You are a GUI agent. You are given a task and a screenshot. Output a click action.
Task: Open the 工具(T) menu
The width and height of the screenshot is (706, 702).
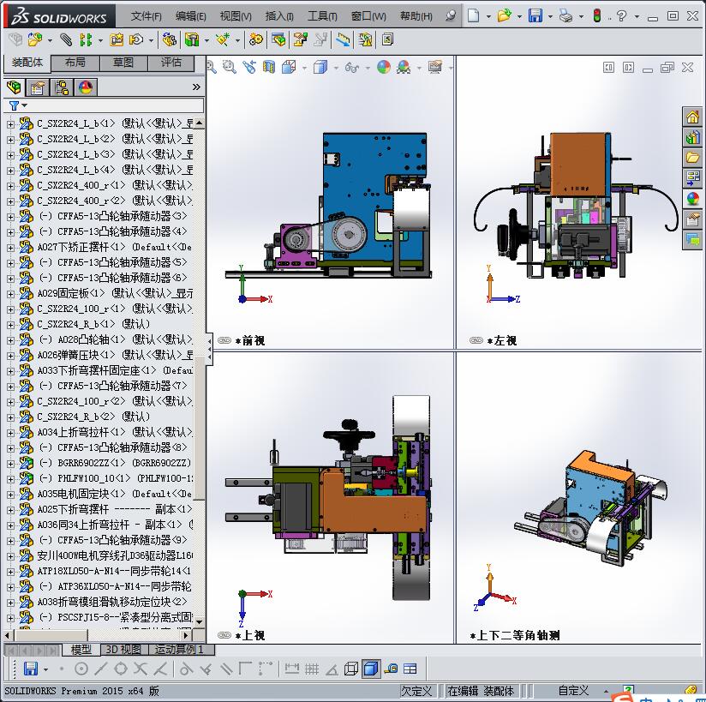tap(322, 16)
